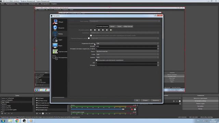
Task: Click the Битрейт (Bitrate) value field
Action: coord(126,46)
